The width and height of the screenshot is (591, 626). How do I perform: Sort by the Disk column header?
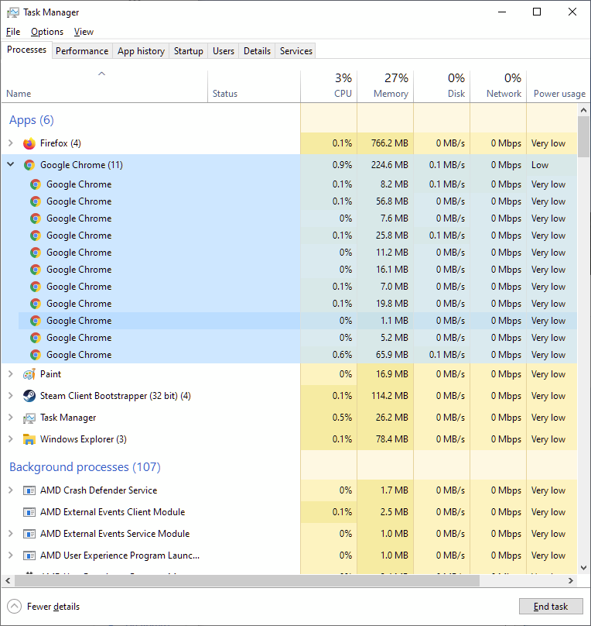[442, 87]
